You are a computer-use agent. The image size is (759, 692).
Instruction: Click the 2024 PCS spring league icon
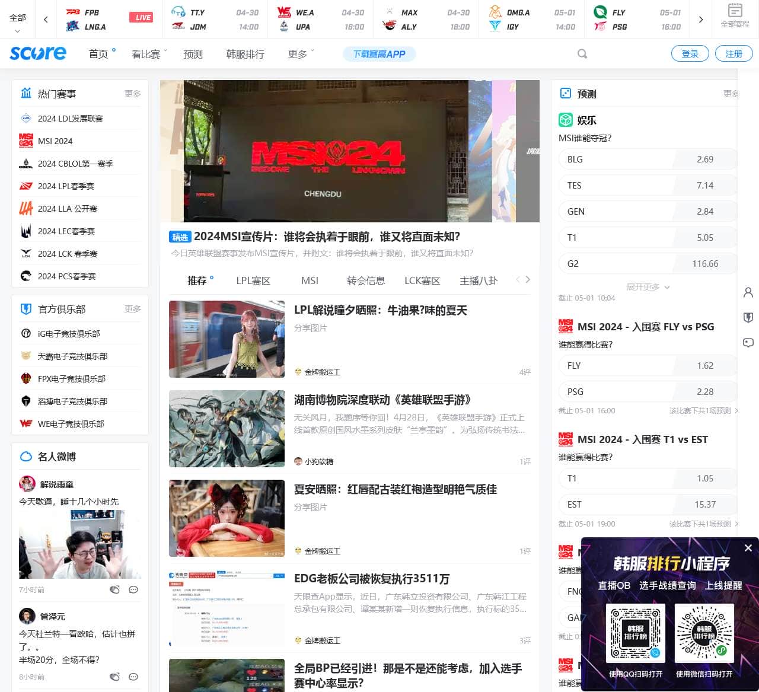coord(26,276)
